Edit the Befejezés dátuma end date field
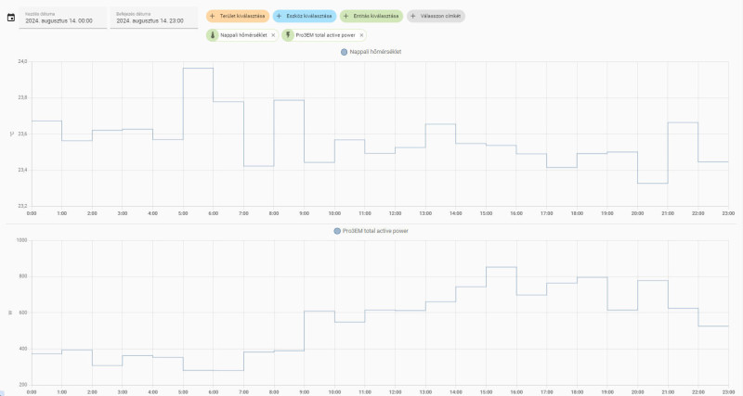Viewport: 743px width, 396px height. [154, 18]
